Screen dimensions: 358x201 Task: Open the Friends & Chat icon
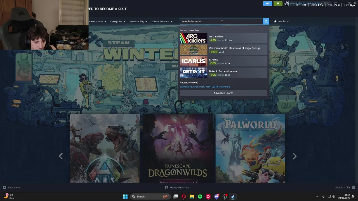[x=354, y=188]
